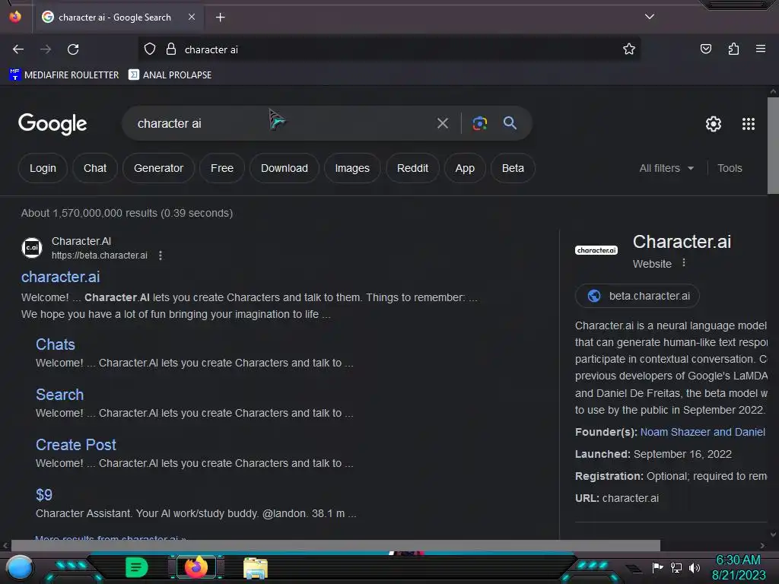Image resolution: width=779 pixels, height=584 pixels.
Task: Bookmark this page with the star icon
Action: (629, 49)
